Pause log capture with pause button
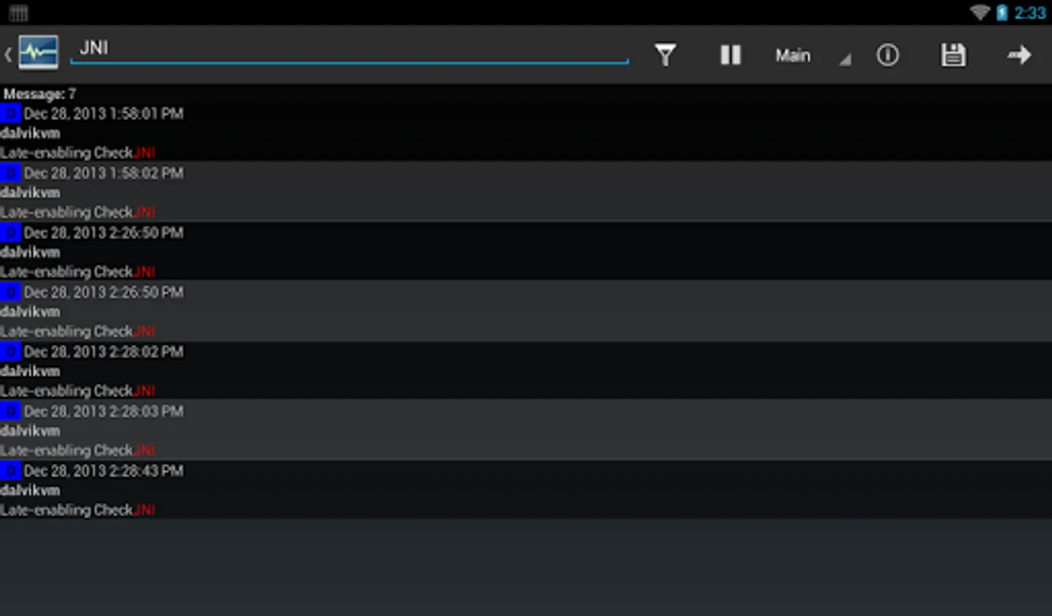This screenshot has height=616, width=1052. (731, 55)
